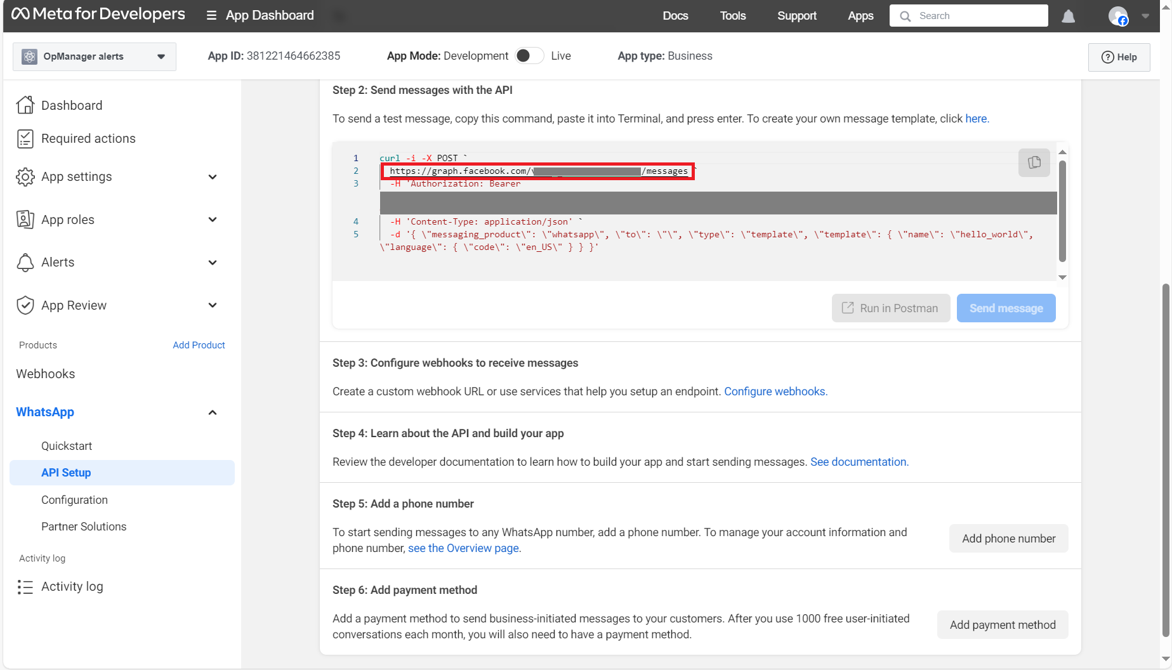The height and width of the screenshot is (670, 1172).
Task: Click the Send message button
Action: [1006, 308]
